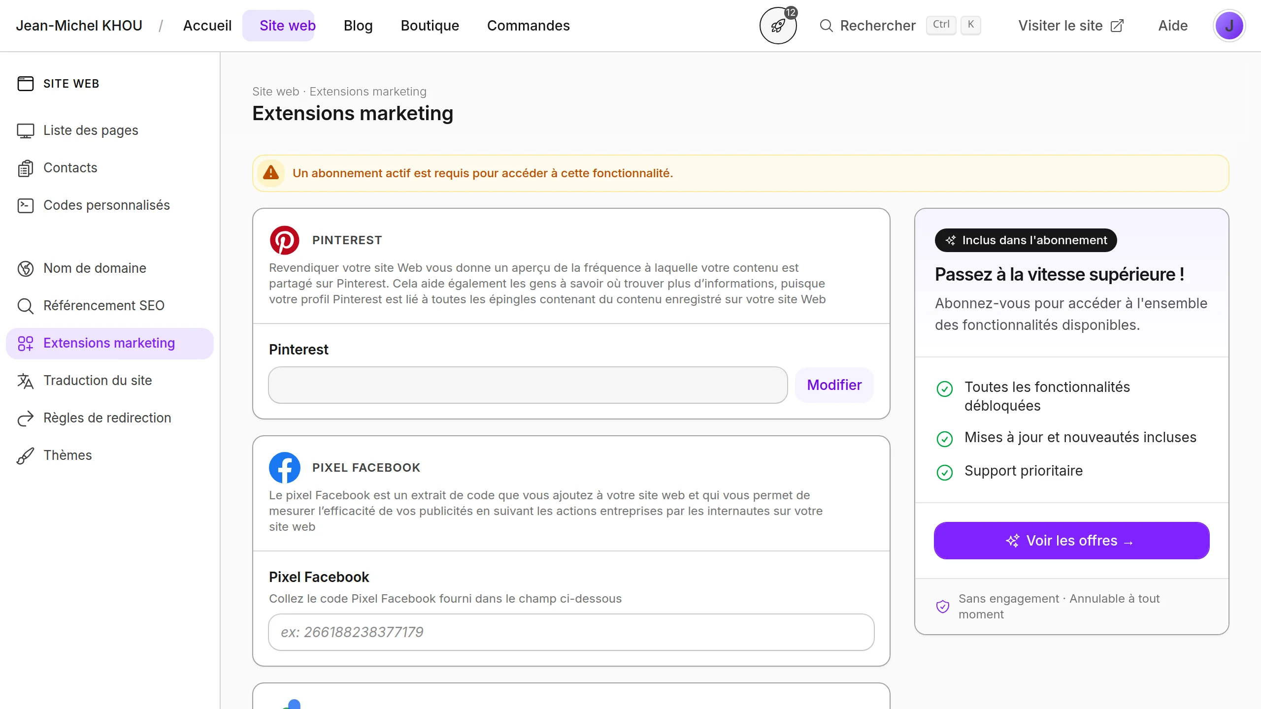Open Règles de redirection in sidebar
The image size is (1261, 709).
[x=107, y=418]
